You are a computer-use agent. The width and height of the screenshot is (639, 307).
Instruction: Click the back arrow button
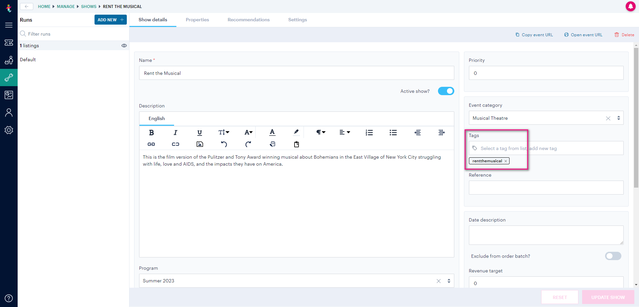(27, 6)
